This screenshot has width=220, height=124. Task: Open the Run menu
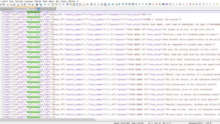pyautogui.click(x=57, y=1)
